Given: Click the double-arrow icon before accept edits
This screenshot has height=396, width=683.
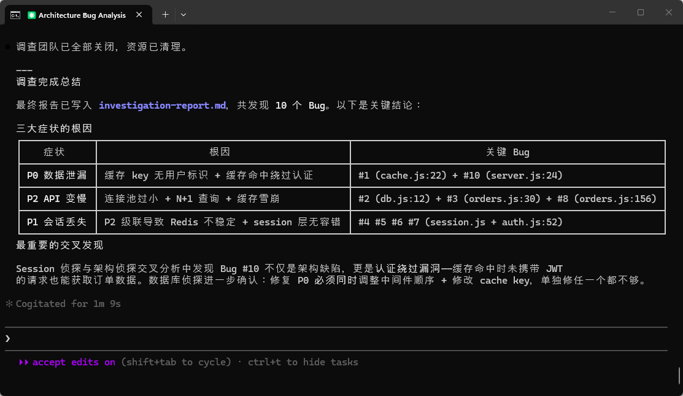Looking at the screenshot, I should [x=24, y=362].
